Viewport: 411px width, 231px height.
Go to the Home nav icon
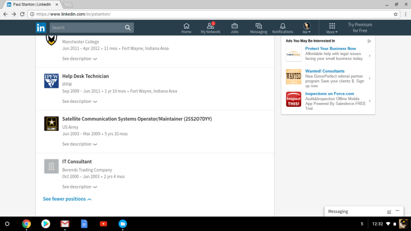(x=186, y=28)
